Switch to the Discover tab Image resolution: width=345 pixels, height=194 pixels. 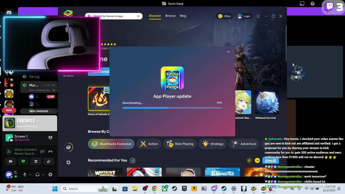point(155,16)
